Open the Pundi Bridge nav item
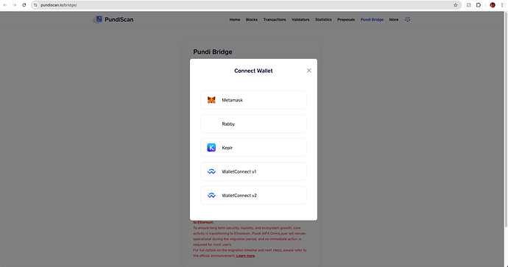The width and height of the screenshot is (508, 267). coord(372,19)
